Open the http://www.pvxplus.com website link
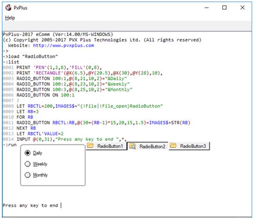This screenshot has width=254, height=218. pyautogui.click(x=63, y=45)
